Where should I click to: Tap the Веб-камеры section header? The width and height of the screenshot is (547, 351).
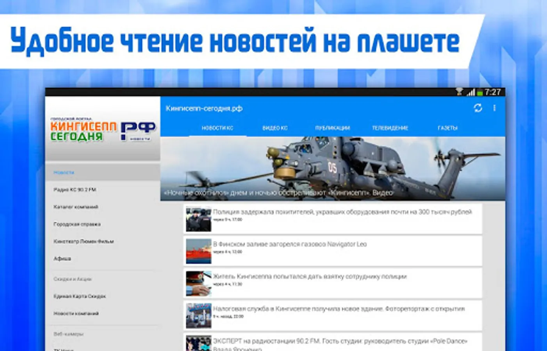tap(68, 334)
